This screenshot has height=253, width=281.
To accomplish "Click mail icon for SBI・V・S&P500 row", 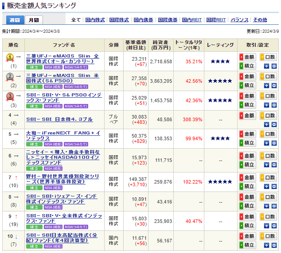I will tap(274, 105).
